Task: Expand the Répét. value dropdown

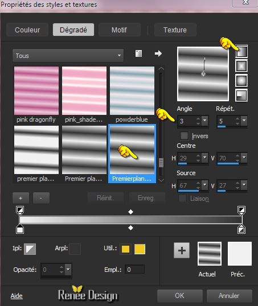Action: tap(244, 121)
